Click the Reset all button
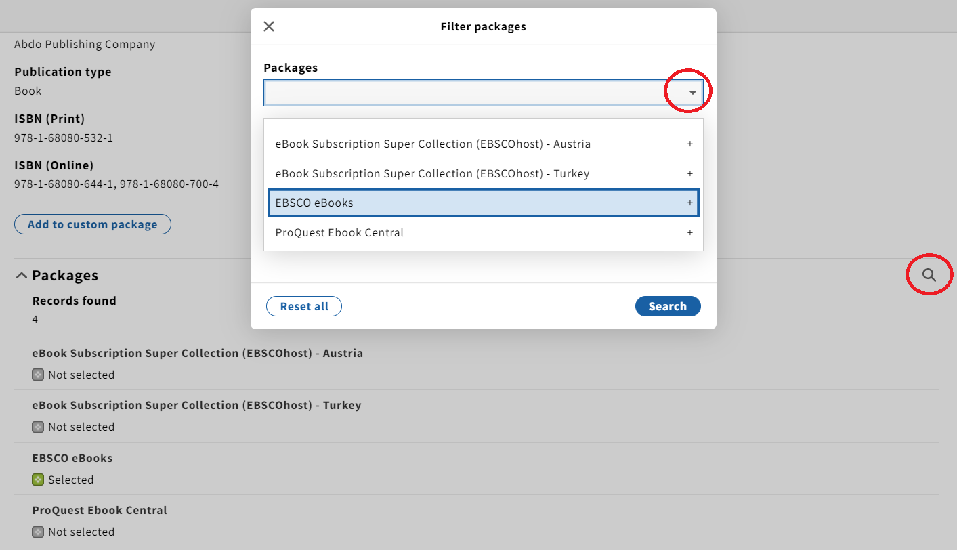The height and width of the screenshot is (550, 957). (x=304, y=306)
